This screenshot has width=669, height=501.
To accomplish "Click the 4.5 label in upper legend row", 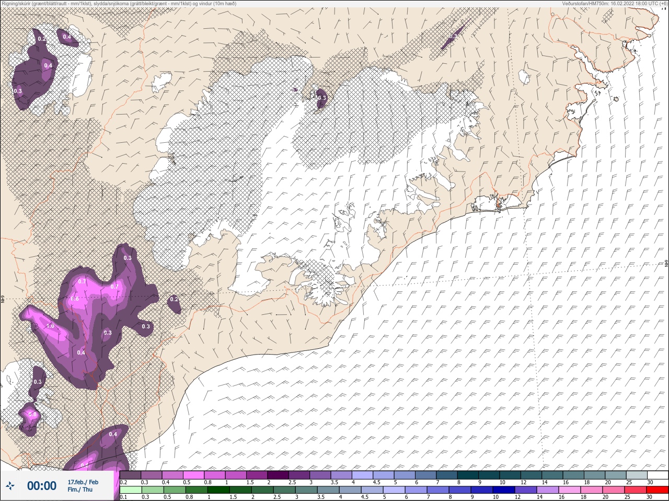I will [377, 482].
